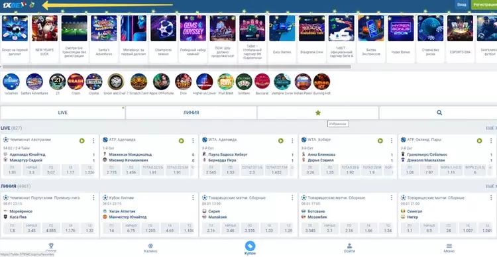Open the Solitaire game icon

click(x=244, y=81)
